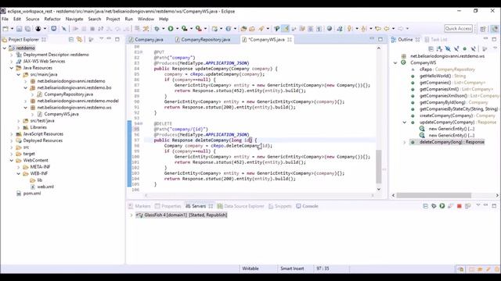This screenshot has width=501, height=281.
Task: Close the CompanyWS.java editor tab
Action: click(x=290, y=40)
